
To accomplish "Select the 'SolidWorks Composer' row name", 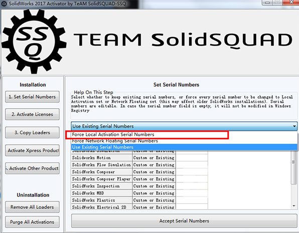I will 102,172.
